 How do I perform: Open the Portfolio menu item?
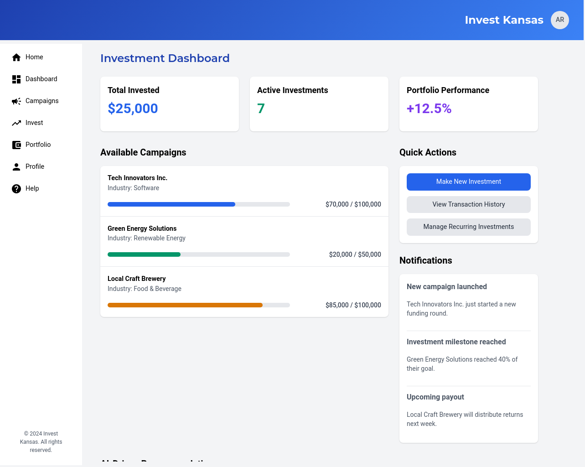(x=38, y=145)
